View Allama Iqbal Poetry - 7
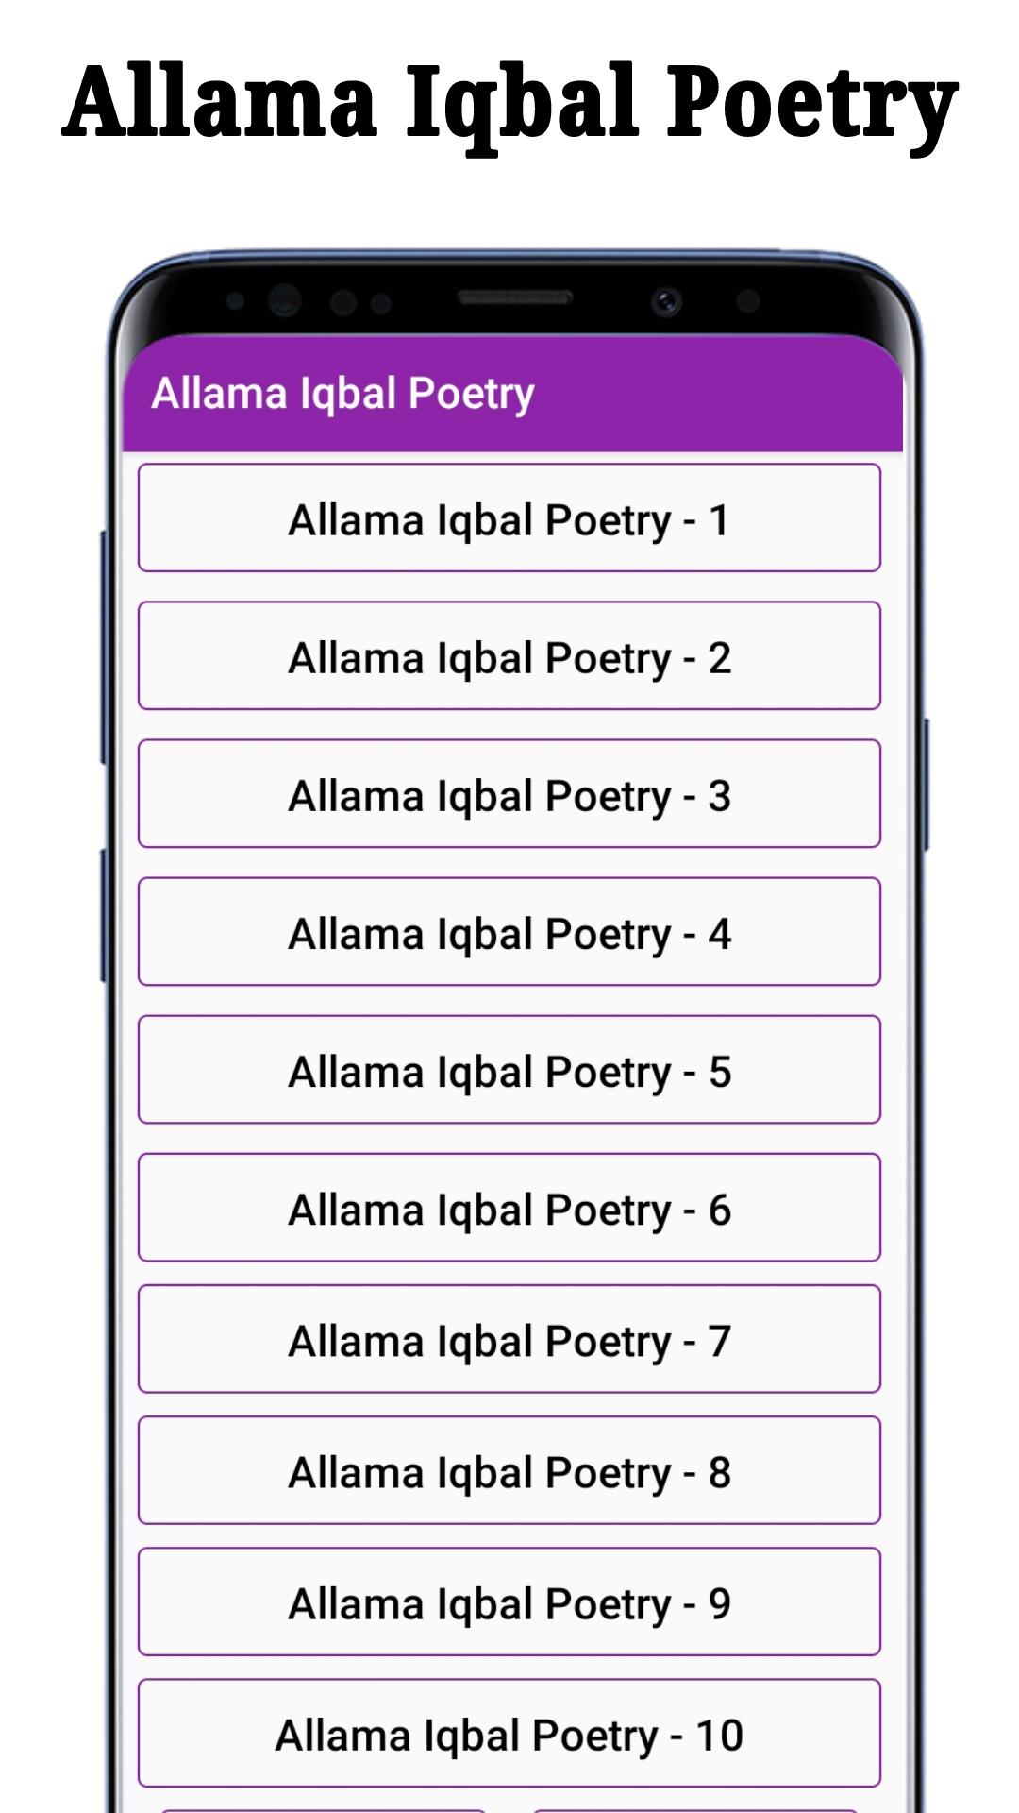The width and height of the screenshot is (1019, 1813). [509, 1339]
